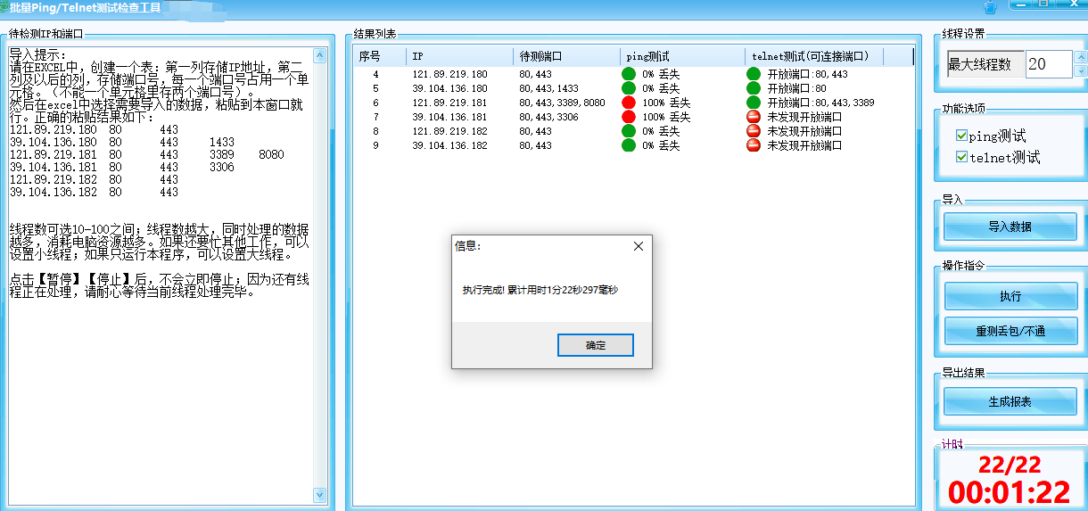Click the row 6 100% 丢失 ping result
Viewport: 1088px width, 511px height.
(666, 103)
